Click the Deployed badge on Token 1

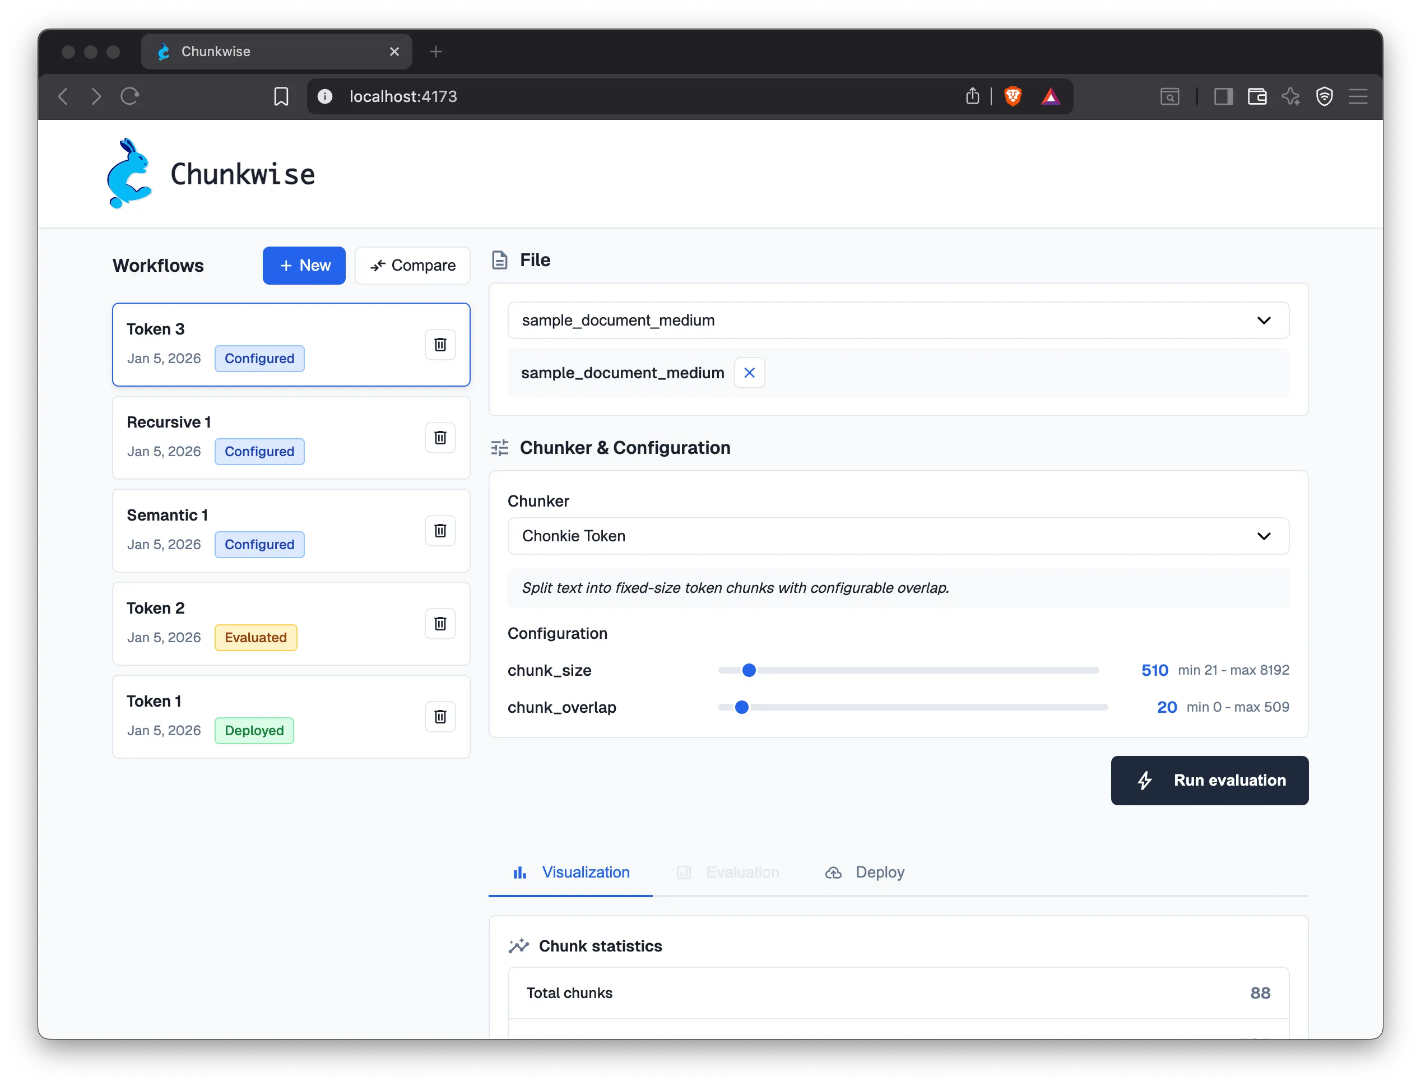[254, 731]
